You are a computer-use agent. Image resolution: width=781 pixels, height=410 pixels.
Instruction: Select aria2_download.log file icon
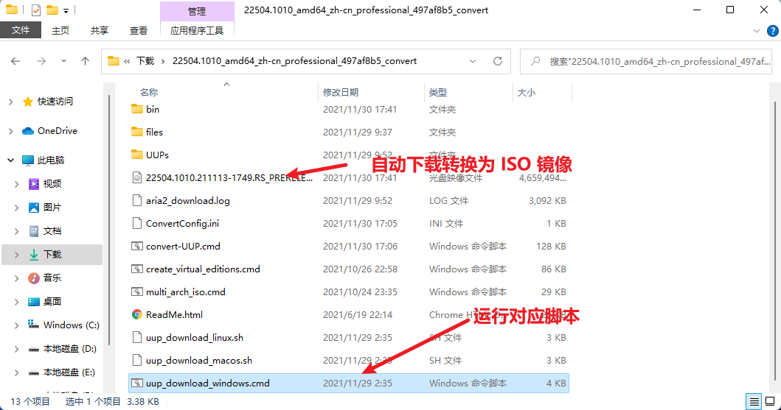137,200
